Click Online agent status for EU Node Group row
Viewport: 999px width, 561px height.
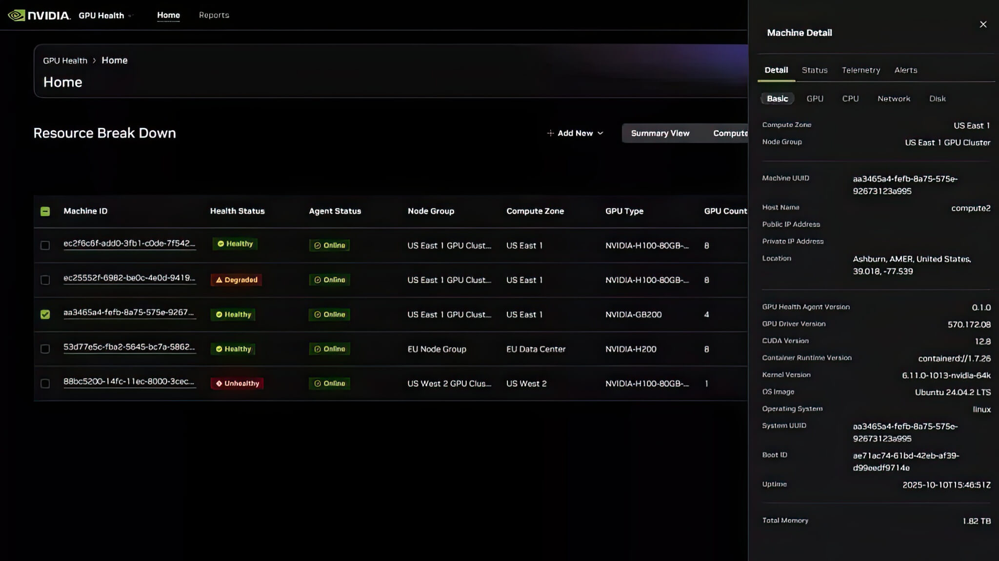click(329, 349)
